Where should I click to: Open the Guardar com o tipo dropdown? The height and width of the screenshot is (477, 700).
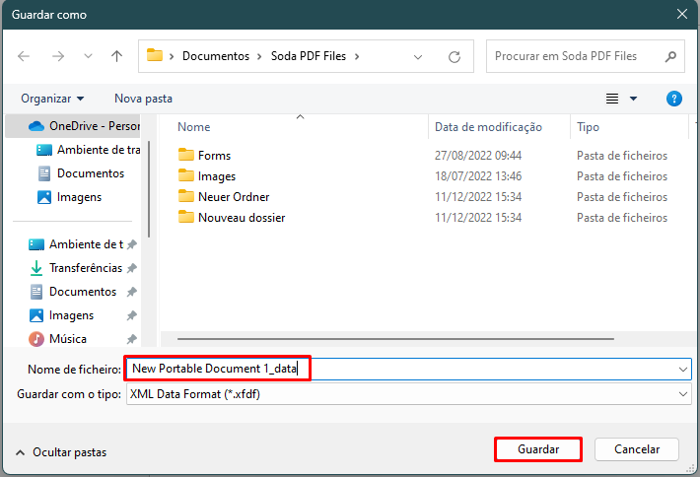tap(409, 394)
